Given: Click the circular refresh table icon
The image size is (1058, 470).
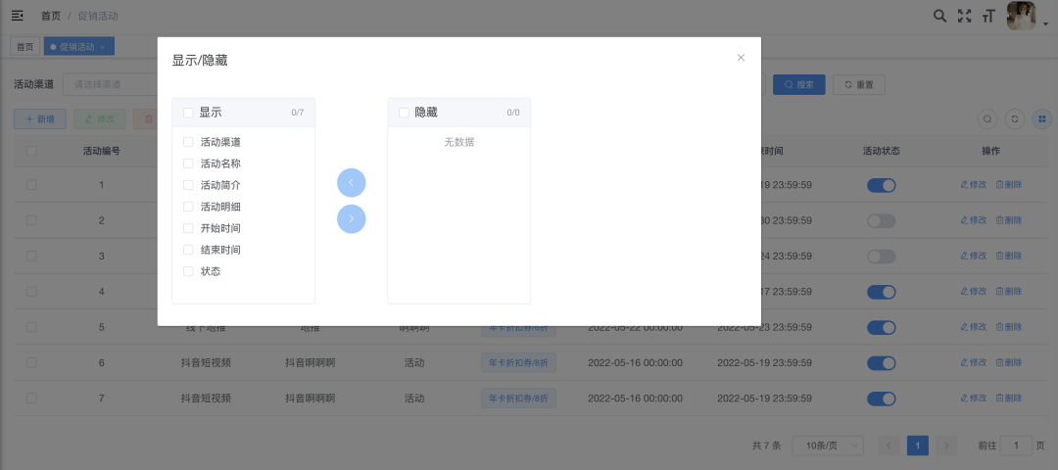Looking at the screenshot, I should coord(1016,118).
